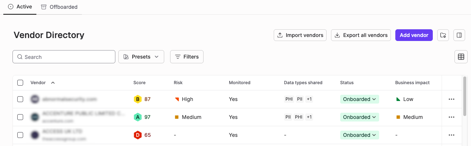Viewport: 471px width, 146px height.
Task: Click the D grade score badge
Action: coord(138,135)
